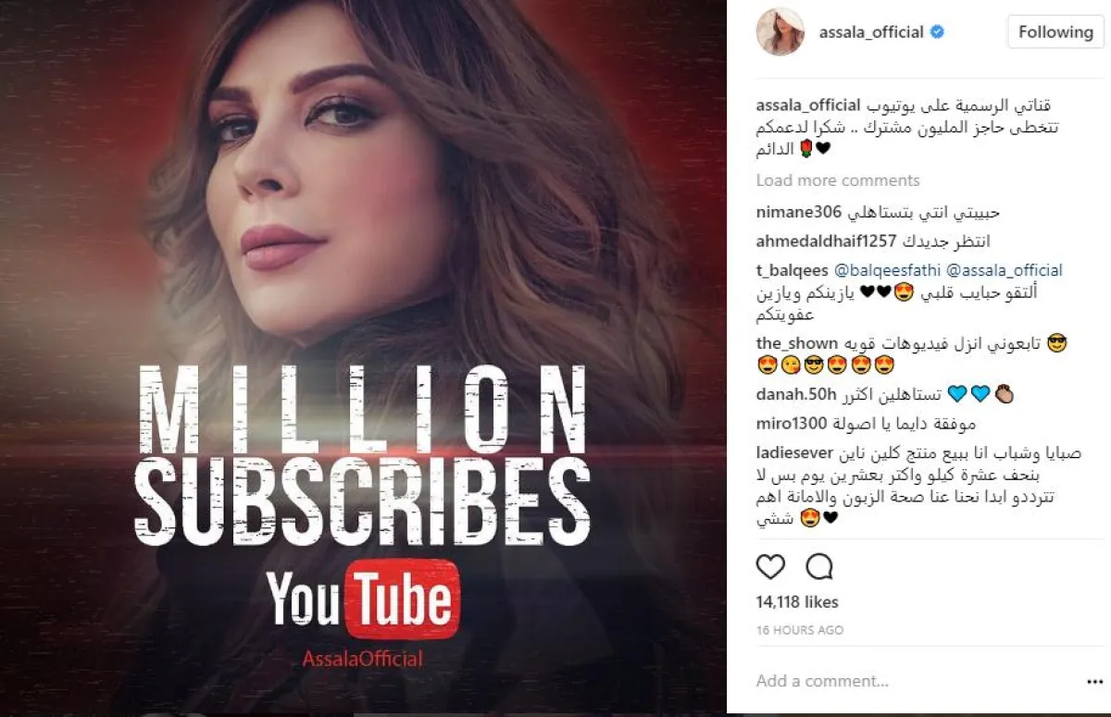The image size is (1111, 717).
Task: Like the post with the heart icon
Action: [770, 566]
